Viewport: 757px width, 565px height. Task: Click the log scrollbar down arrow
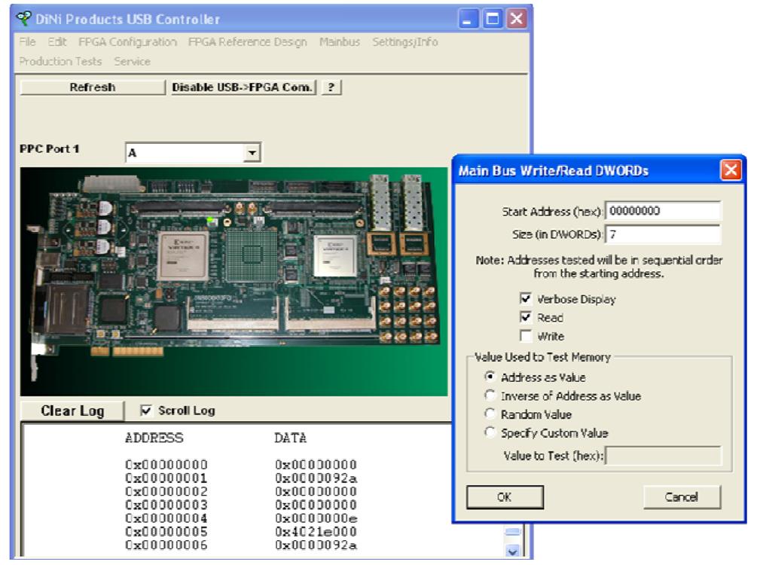[512, 551]
